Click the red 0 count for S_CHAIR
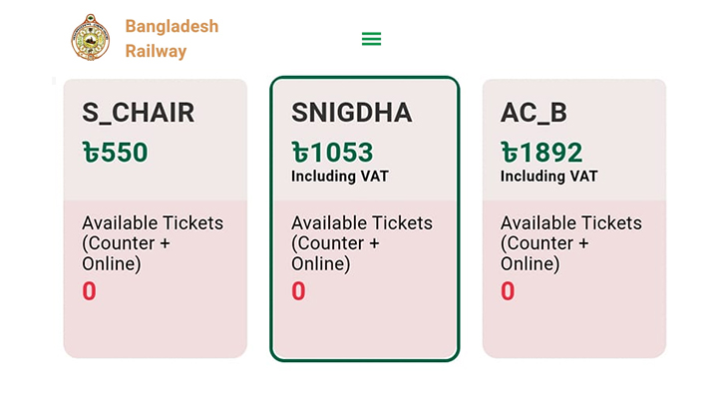Image resolution: width=723 pixels, height=399 pixels. coord(89,291)
